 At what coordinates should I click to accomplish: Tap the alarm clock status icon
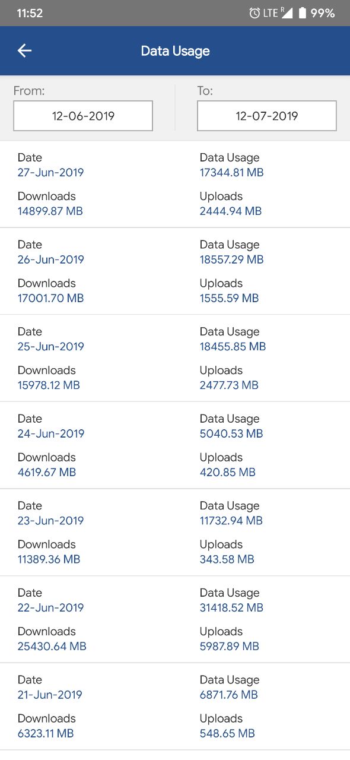[254, 13]
